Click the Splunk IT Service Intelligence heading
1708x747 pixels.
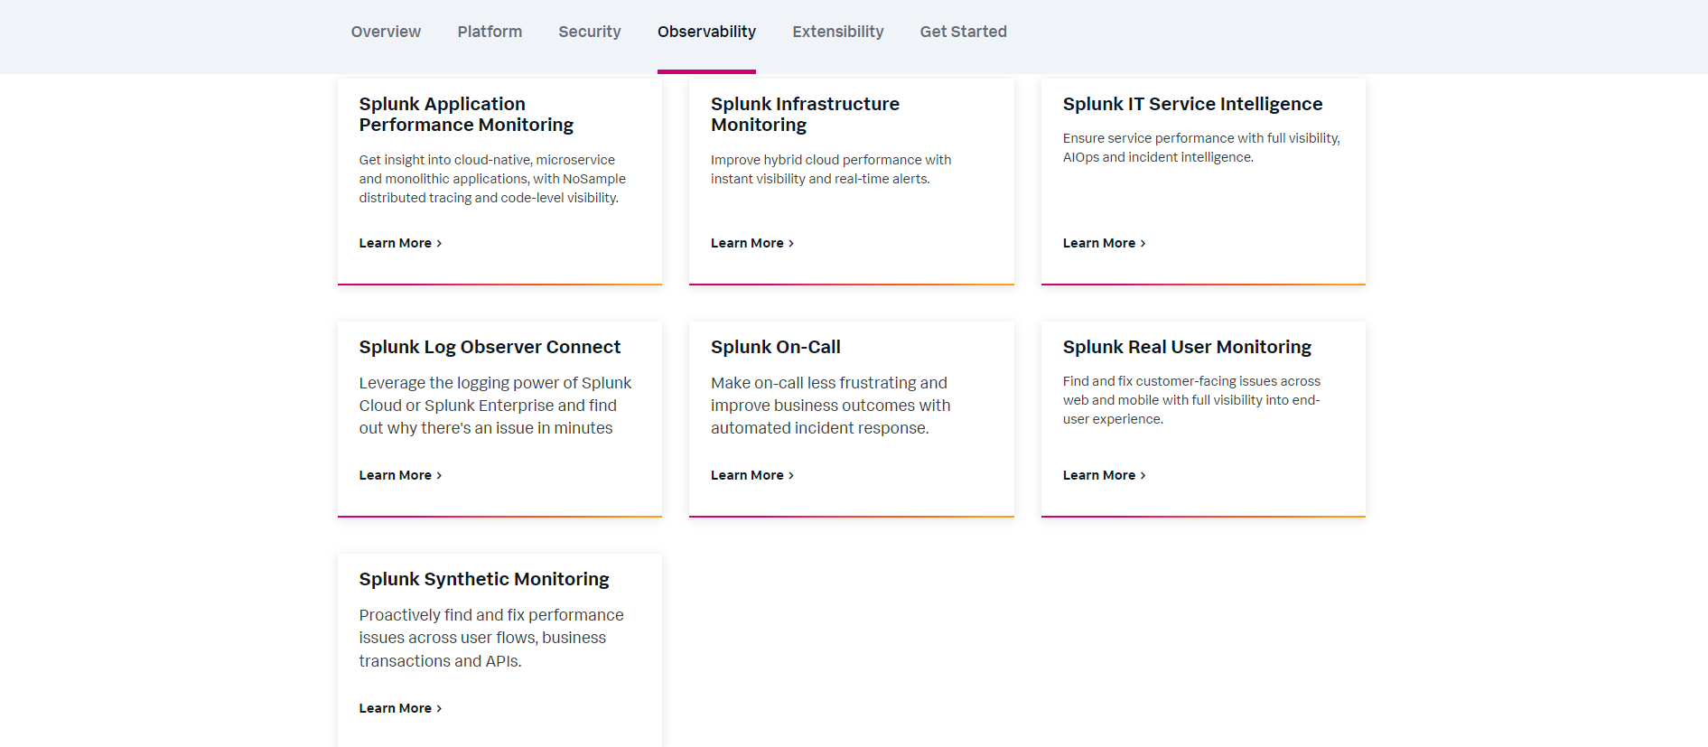pyautogui.click(x=1192, y=104)
